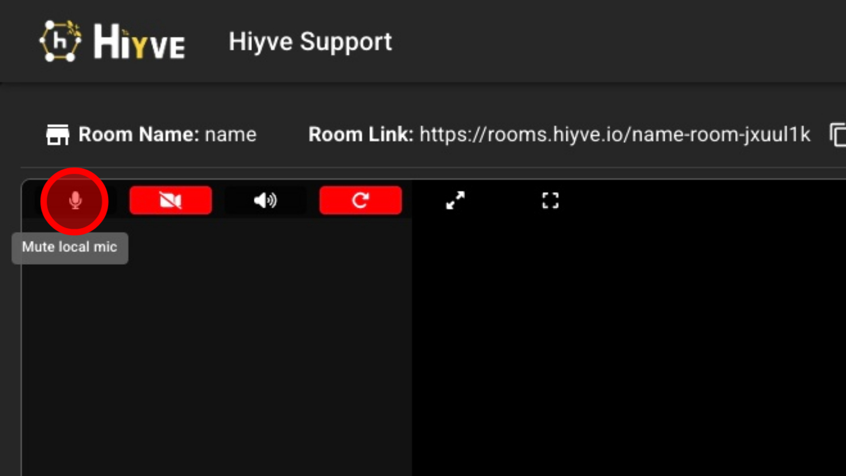Toggle the red camera-off button

[x=170, y=201]
